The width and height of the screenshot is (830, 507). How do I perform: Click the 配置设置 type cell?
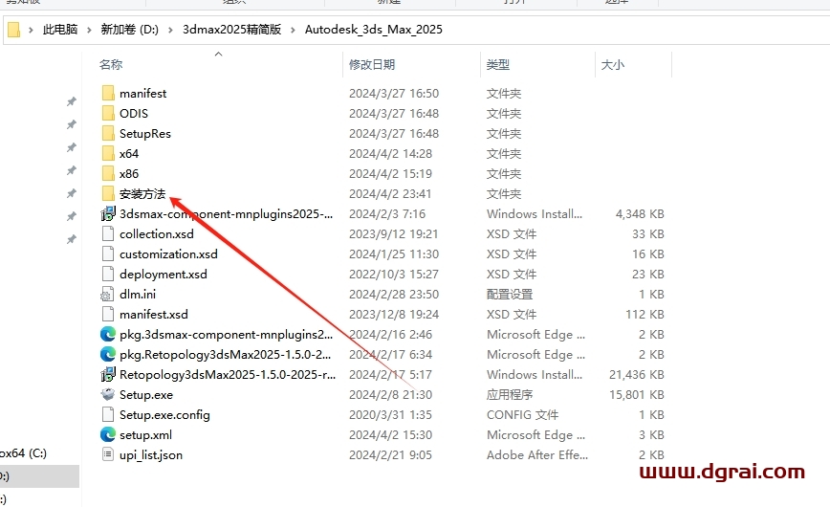click(510, 295)
